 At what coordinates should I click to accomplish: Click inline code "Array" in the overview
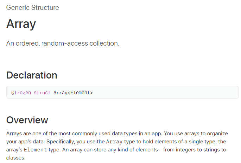click(114, 142)
